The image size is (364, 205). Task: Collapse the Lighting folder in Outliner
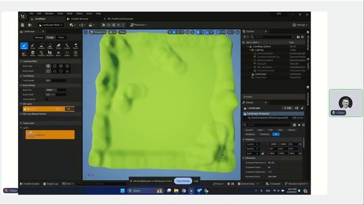(250, 50)
